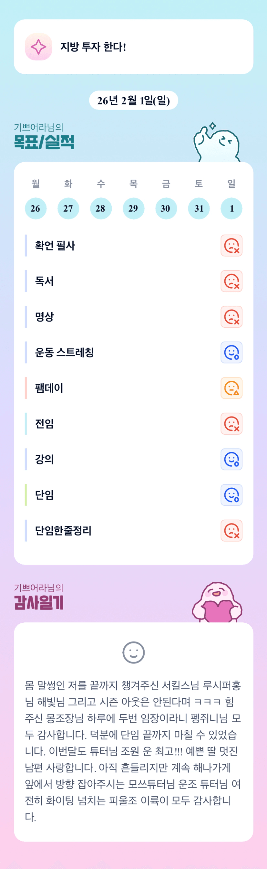The width and height of the screenshot is (267, 869).
Task: Click the 운동 스트레칭 goal label
Action: 64,353
